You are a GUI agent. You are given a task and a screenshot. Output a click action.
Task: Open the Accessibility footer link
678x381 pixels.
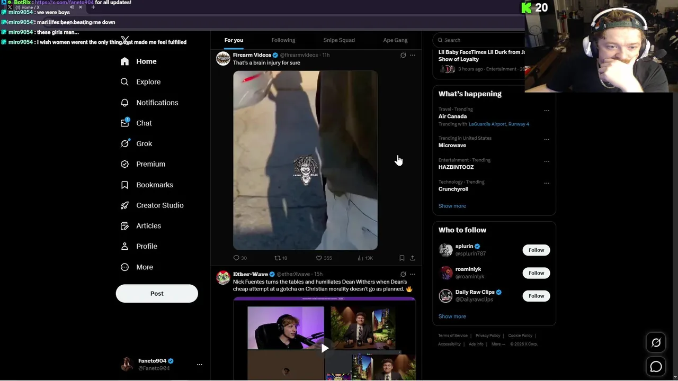click(x=449, y=344)
